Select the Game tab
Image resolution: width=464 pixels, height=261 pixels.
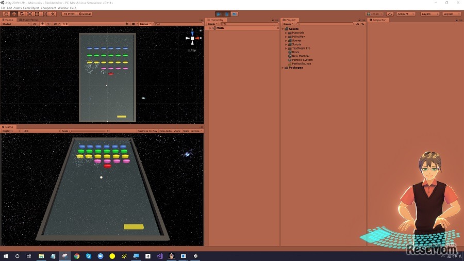point(7,127)
